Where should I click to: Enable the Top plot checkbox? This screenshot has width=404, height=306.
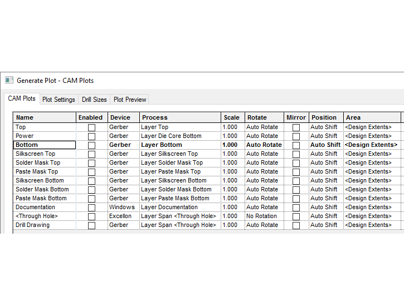[91, 127]
